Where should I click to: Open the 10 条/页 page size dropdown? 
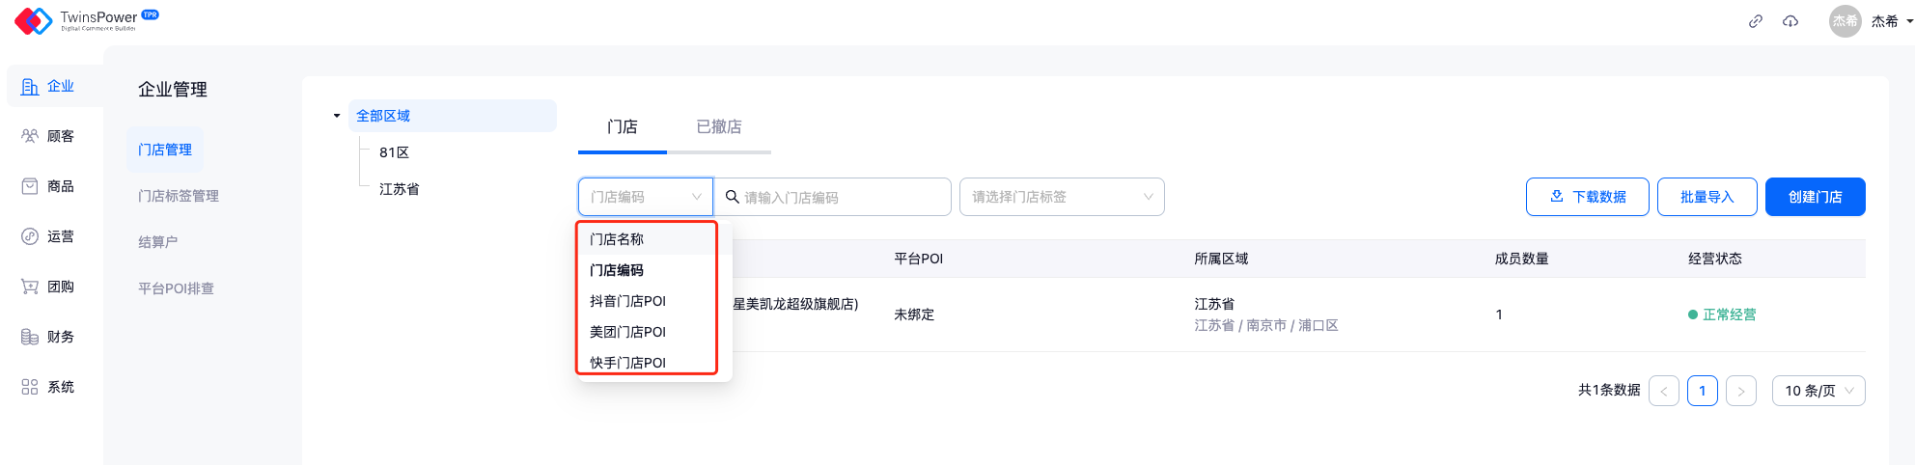point(1818,391)
